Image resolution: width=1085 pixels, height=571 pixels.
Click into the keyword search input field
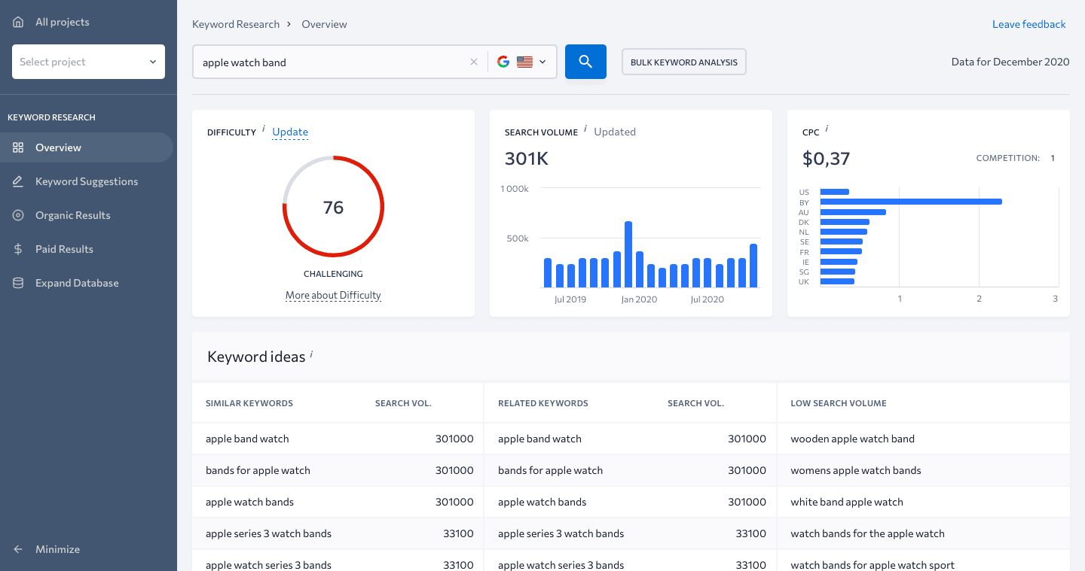click(332, 62)
